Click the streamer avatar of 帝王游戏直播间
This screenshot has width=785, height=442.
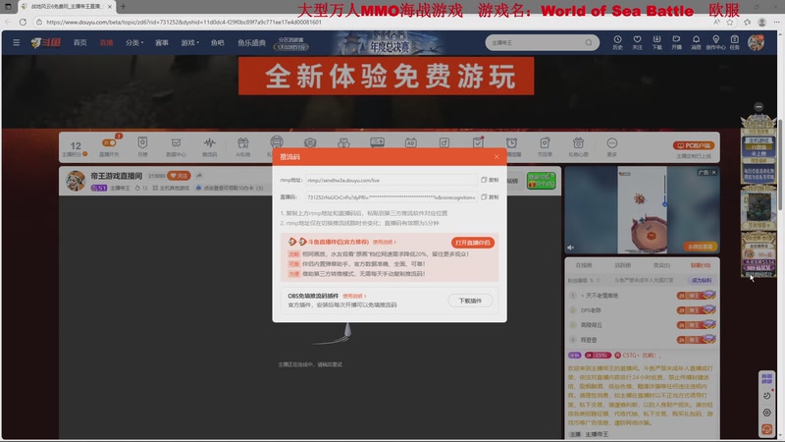tap(76, 181)
